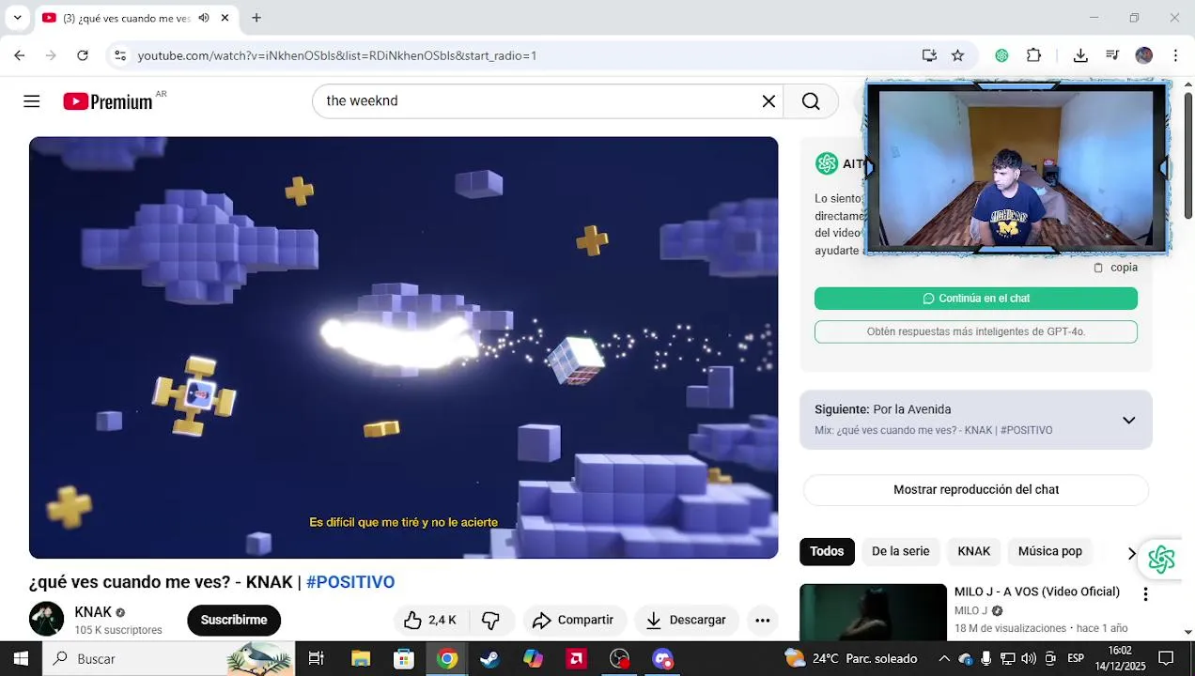The image size is (1195, 676).
Task: Open the KNAK channel name link
Action: (93, 612)
